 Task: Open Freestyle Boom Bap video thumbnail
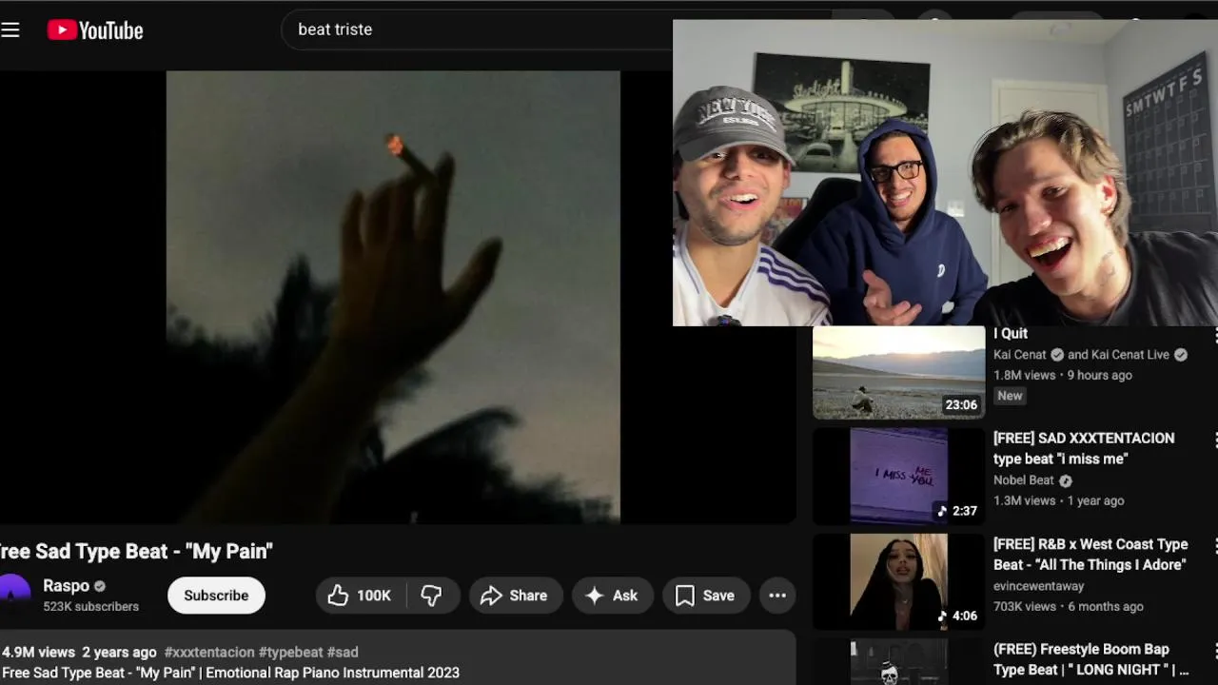[899, 662]
